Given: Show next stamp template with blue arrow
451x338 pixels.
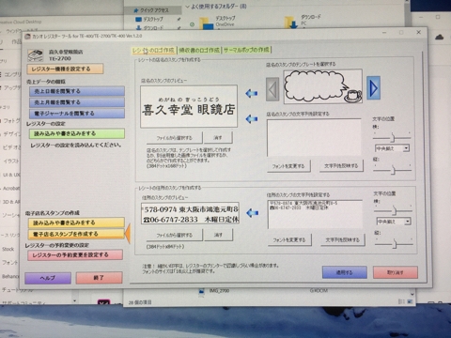Looking at the screenshot, I should [x=373, y=88].
